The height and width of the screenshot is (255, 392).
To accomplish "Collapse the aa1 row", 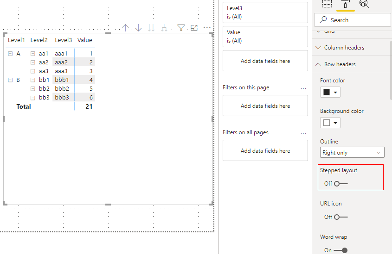I will (x=33, y=54).
